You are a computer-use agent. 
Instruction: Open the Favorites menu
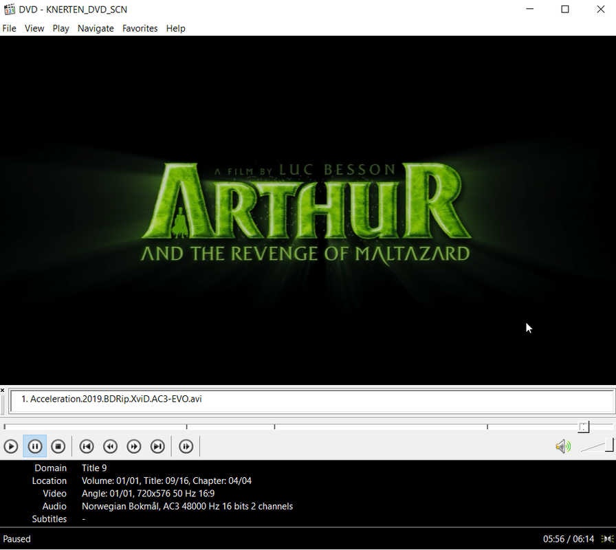pyautogui.click(x=140, y=28)
